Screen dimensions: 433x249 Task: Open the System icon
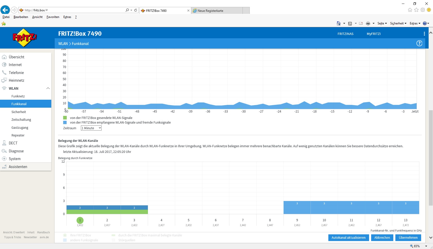pos(4,159)
